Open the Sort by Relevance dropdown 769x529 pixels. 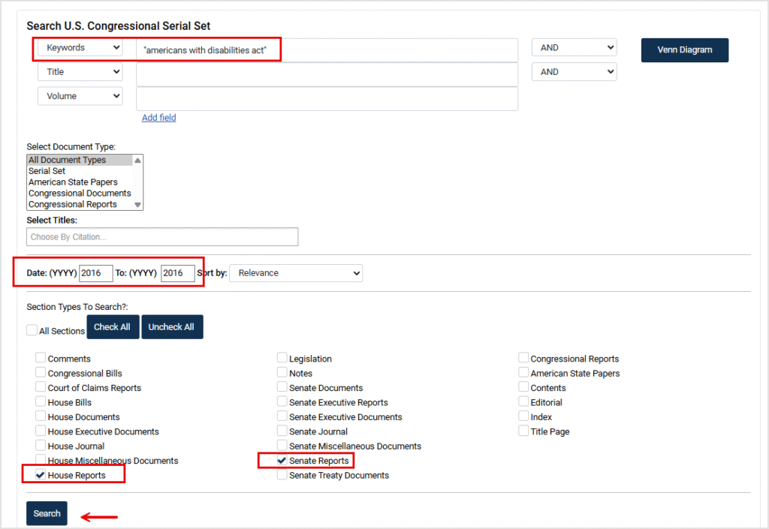(296, 273)
